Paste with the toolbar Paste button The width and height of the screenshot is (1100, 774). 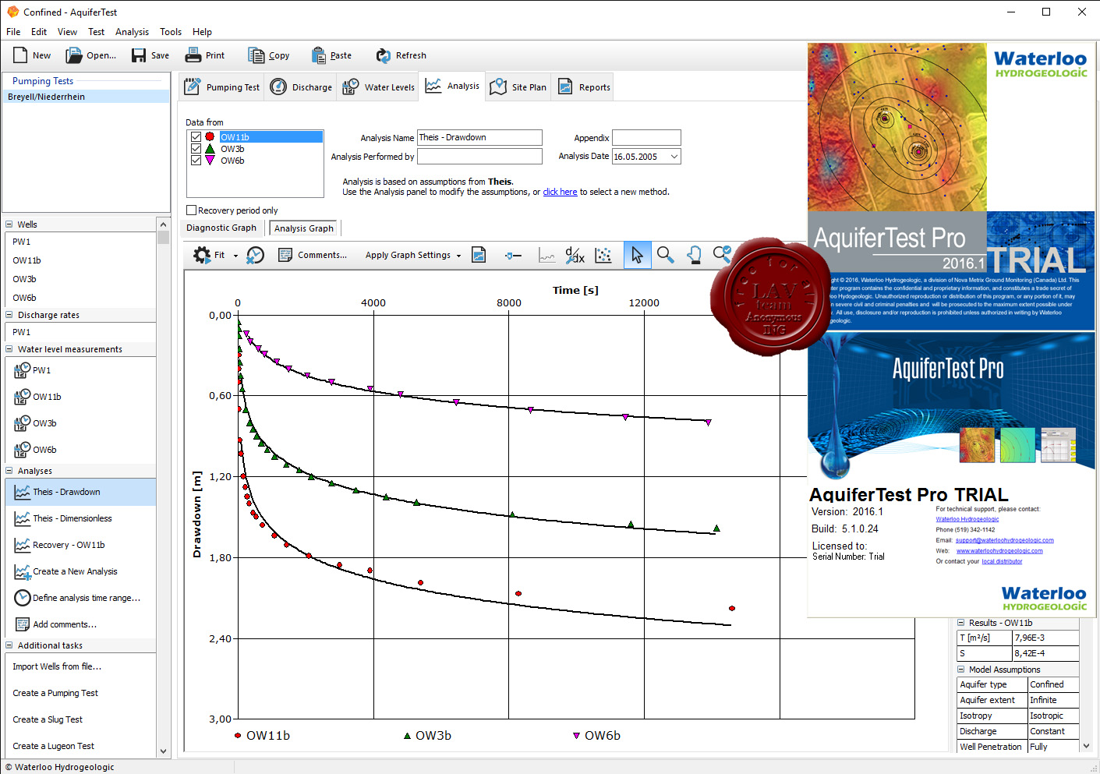(331, 55)
